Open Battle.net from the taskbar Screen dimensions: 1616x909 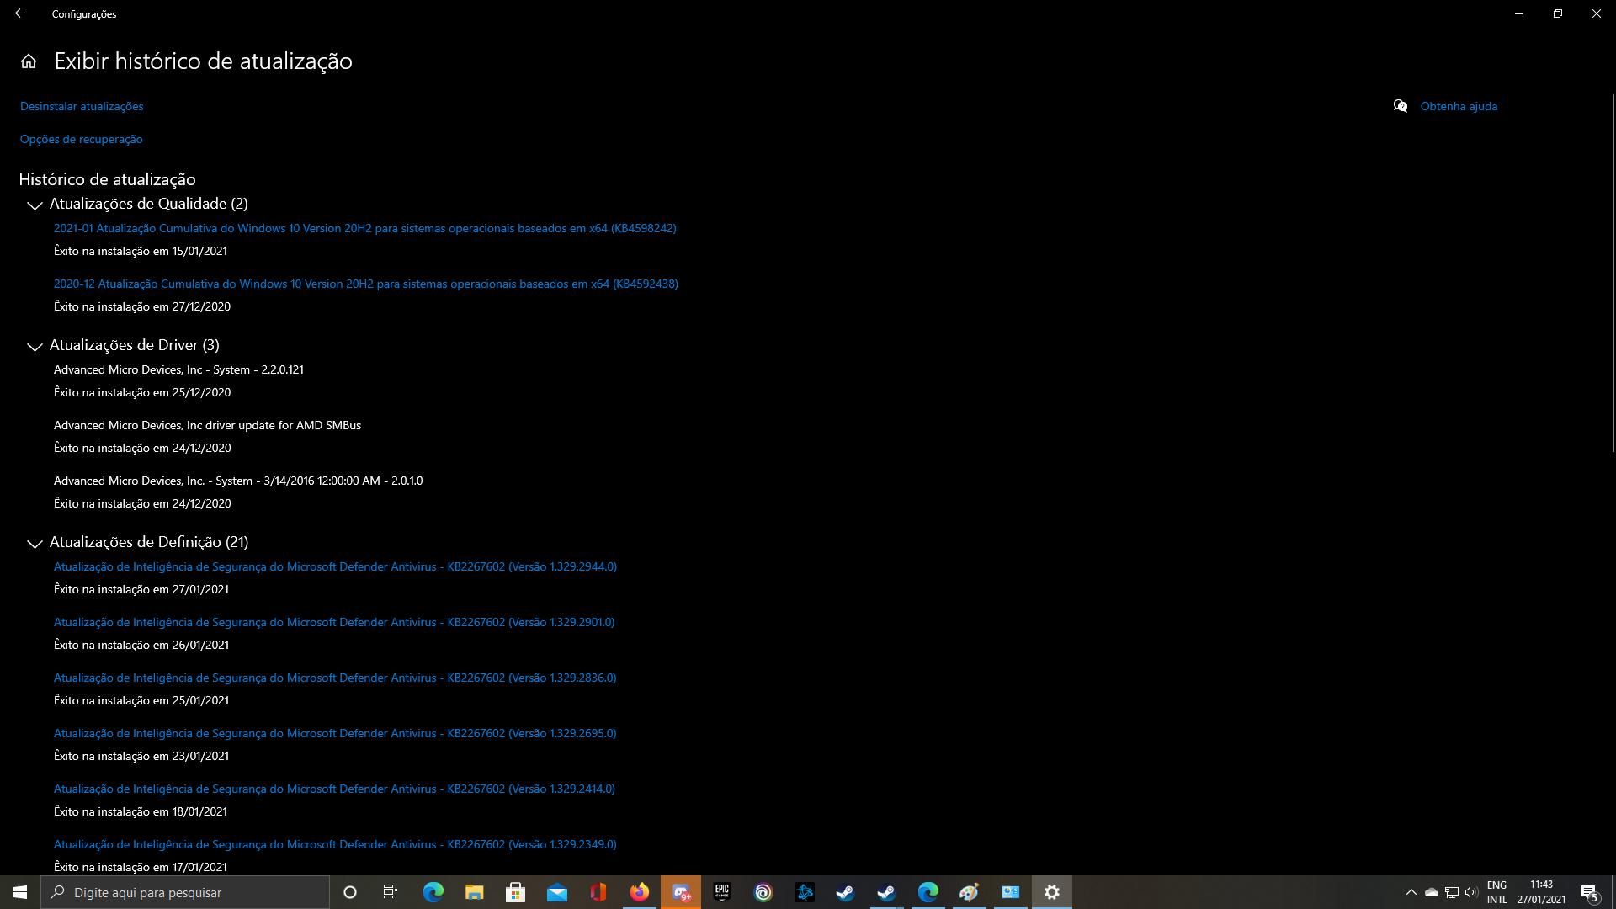tap(805, 892)
